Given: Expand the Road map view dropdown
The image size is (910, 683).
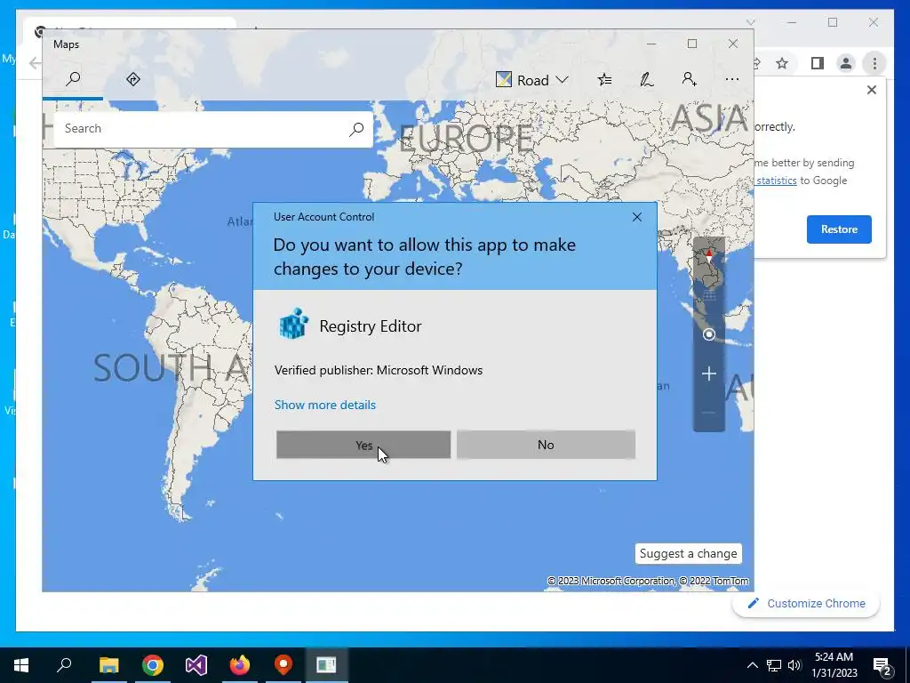Looking at the screenshot, I should click(x=532, y=79).
